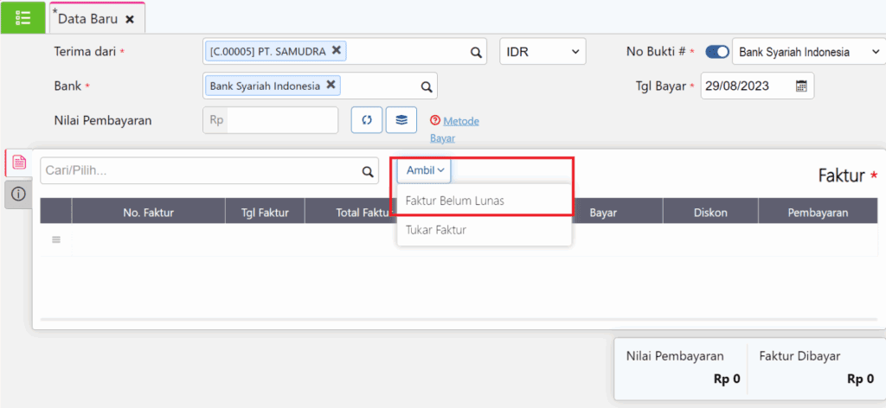Click the stacked layers icon button
The image size is (886, 408).
pos(401,120)
